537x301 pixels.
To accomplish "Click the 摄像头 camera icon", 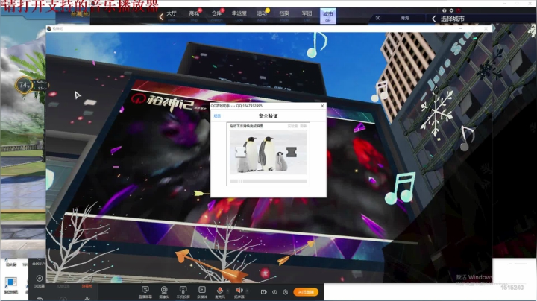I will [x=164, y=292].
